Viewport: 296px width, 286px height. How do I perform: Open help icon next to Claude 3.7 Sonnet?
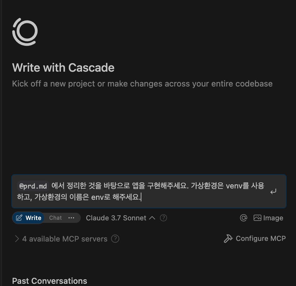[163, 218]
